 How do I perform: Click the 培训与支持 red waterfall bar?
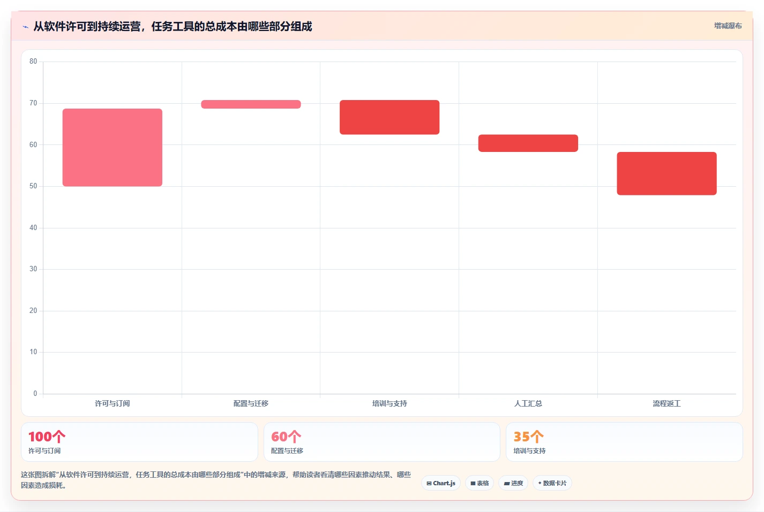pyautogui.click(x=390, y=117)
